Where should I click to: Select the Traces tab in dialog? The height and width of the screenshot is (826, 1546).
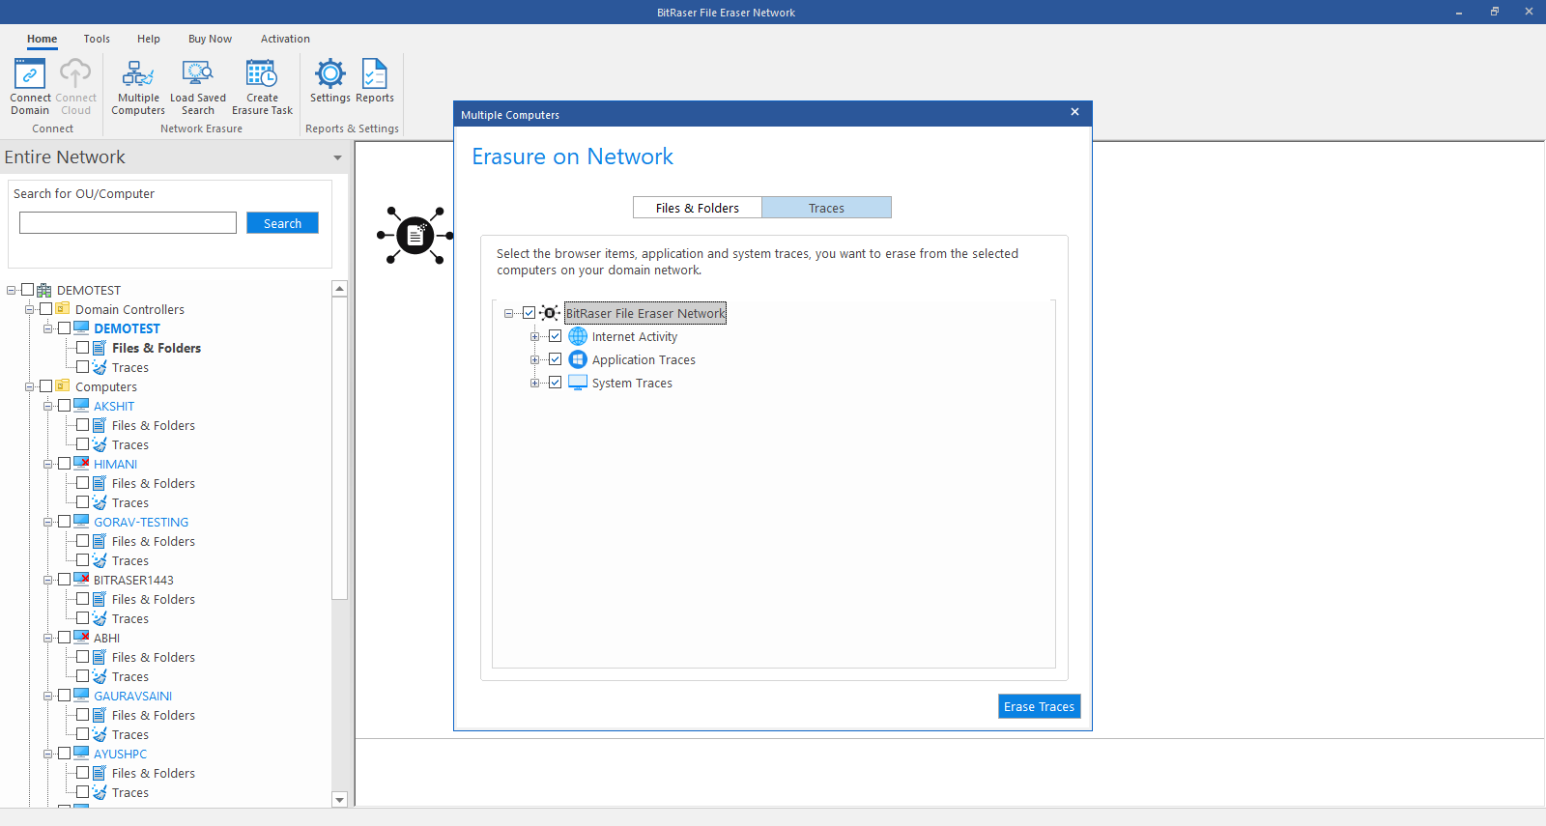826,208
